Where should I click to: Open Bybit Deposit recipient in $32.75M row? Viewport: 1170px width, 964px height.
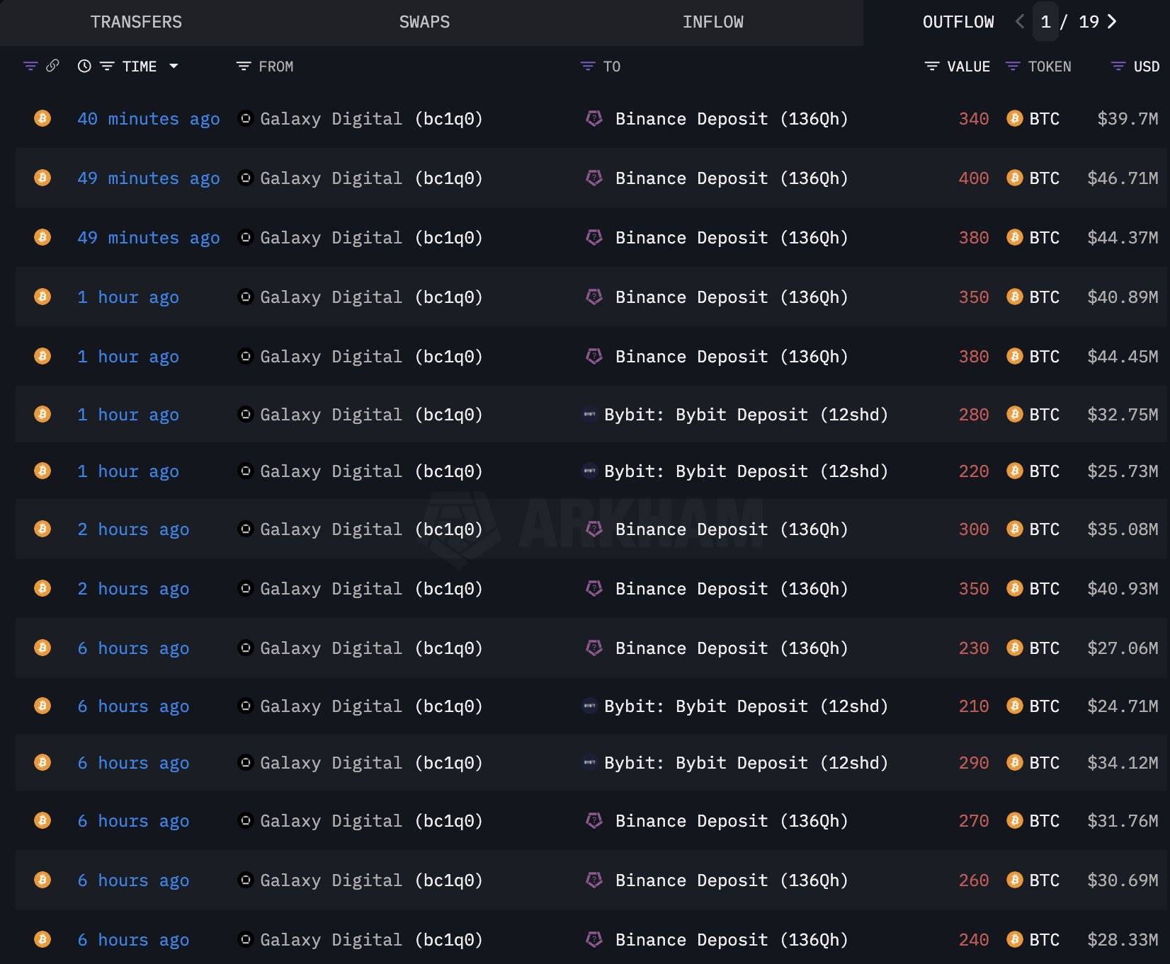pos(746,415)
